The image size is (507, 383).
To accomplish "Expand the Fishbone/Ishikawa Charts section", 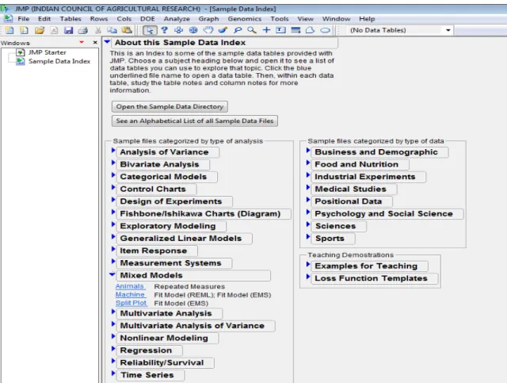I will click(x=113, y=212).
